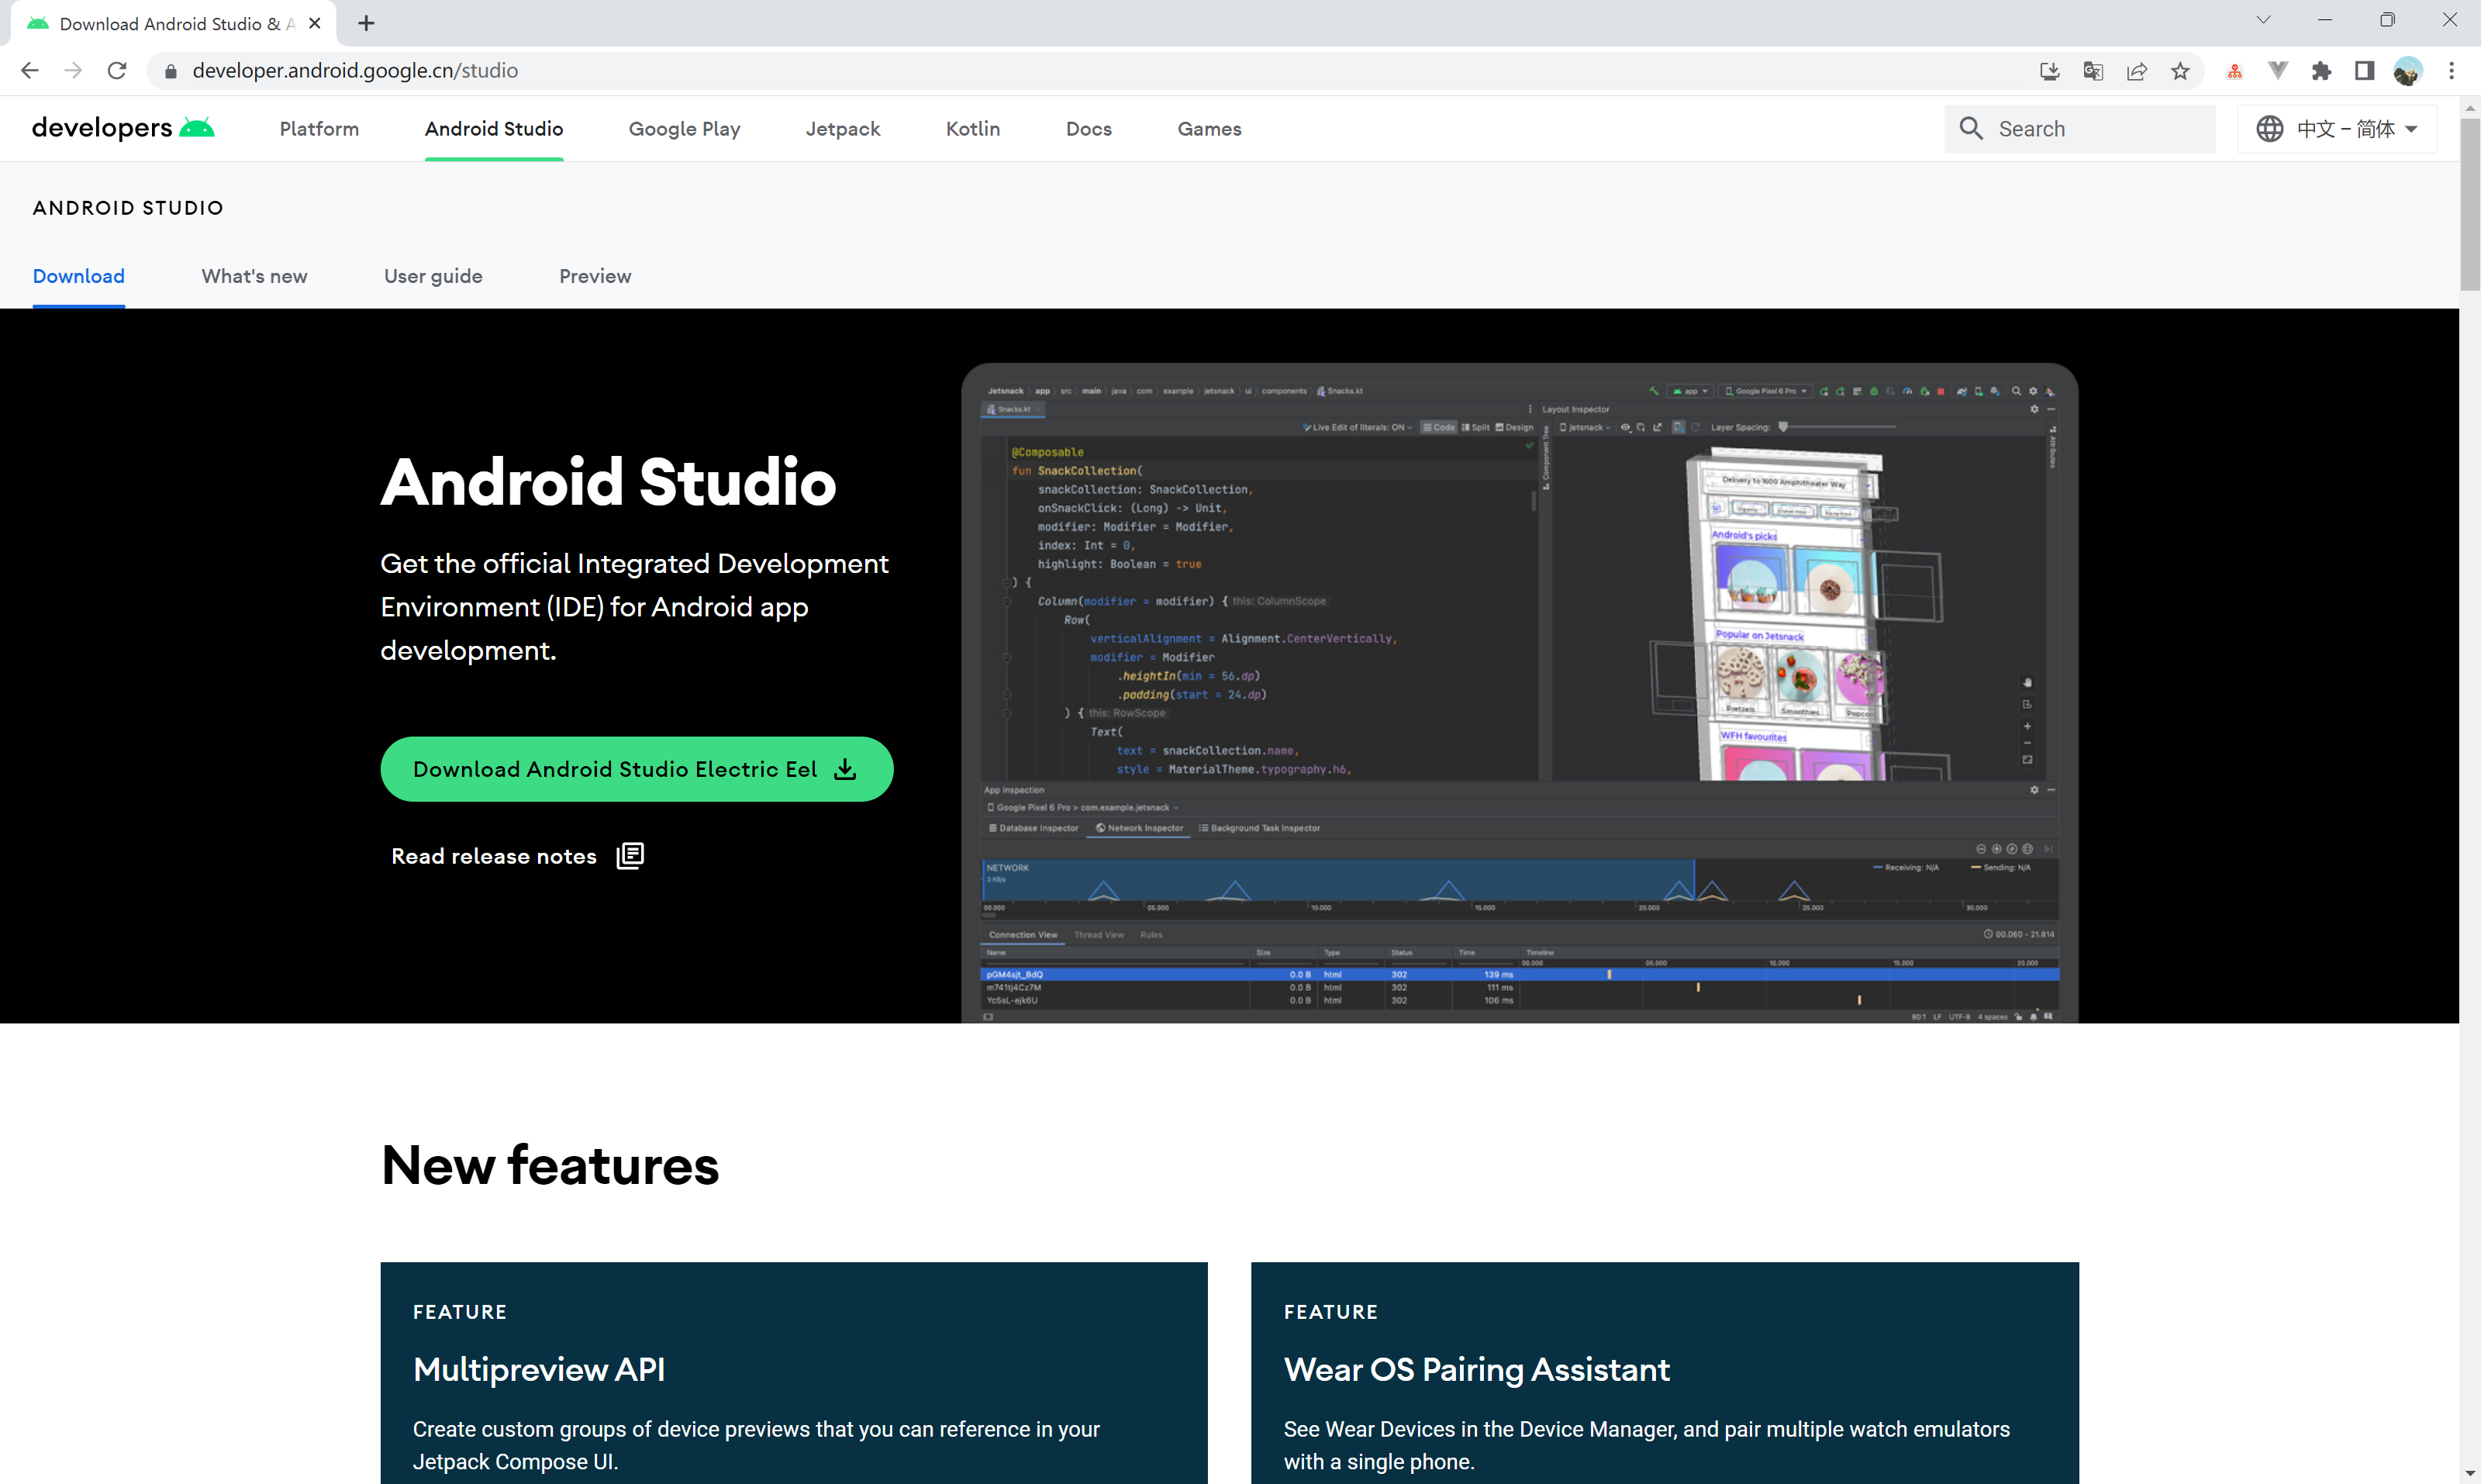2481x1484 pixels.
Task: Click the scrollbar up arrow
Action: [2470, 106]
